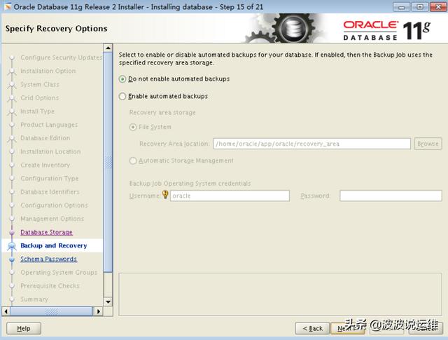Click the username hint lightbulb icon
Viewport: 448px width, 340px height.
tap(165, 195)
